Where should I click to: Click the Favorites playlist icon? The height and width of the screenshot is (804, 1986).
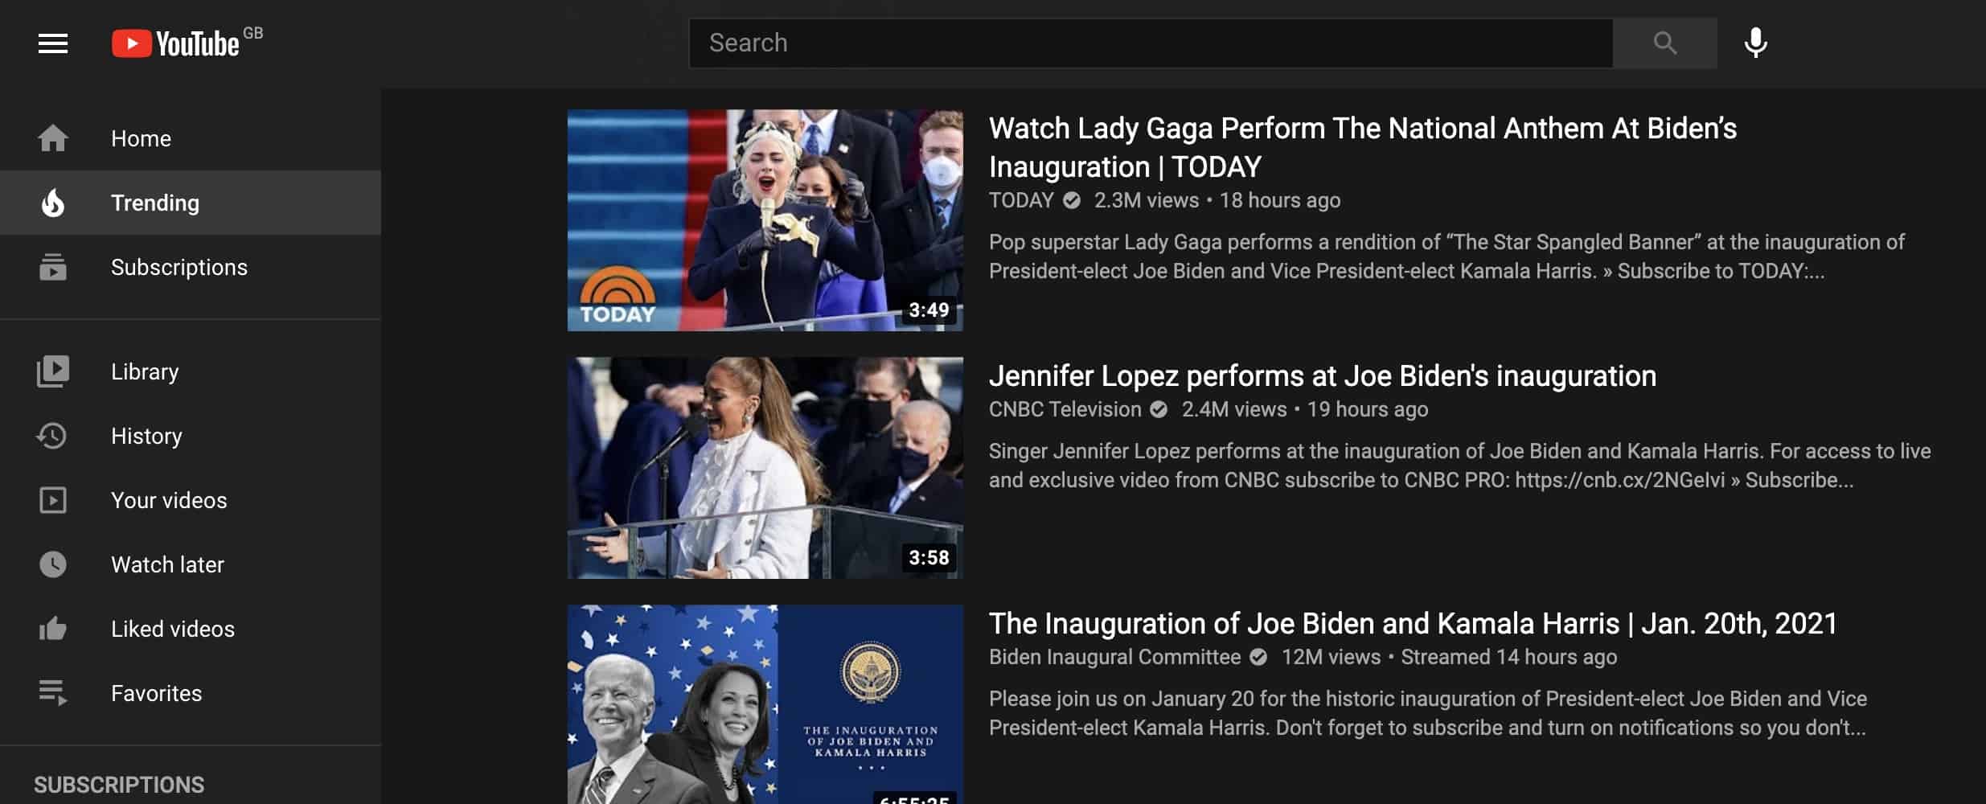pos(53,693)
